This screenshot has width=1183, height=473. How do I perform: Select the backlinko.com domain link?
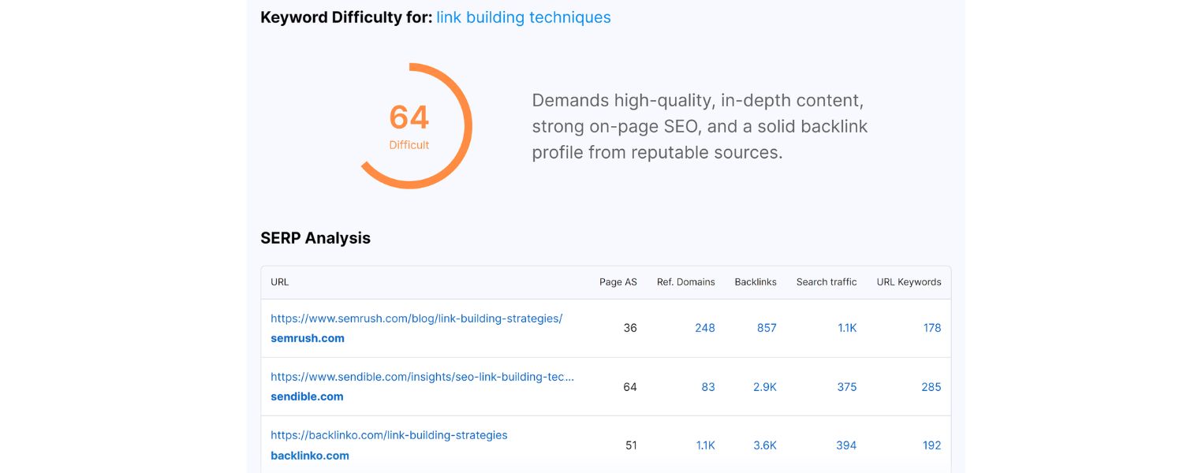pos(310,455)
